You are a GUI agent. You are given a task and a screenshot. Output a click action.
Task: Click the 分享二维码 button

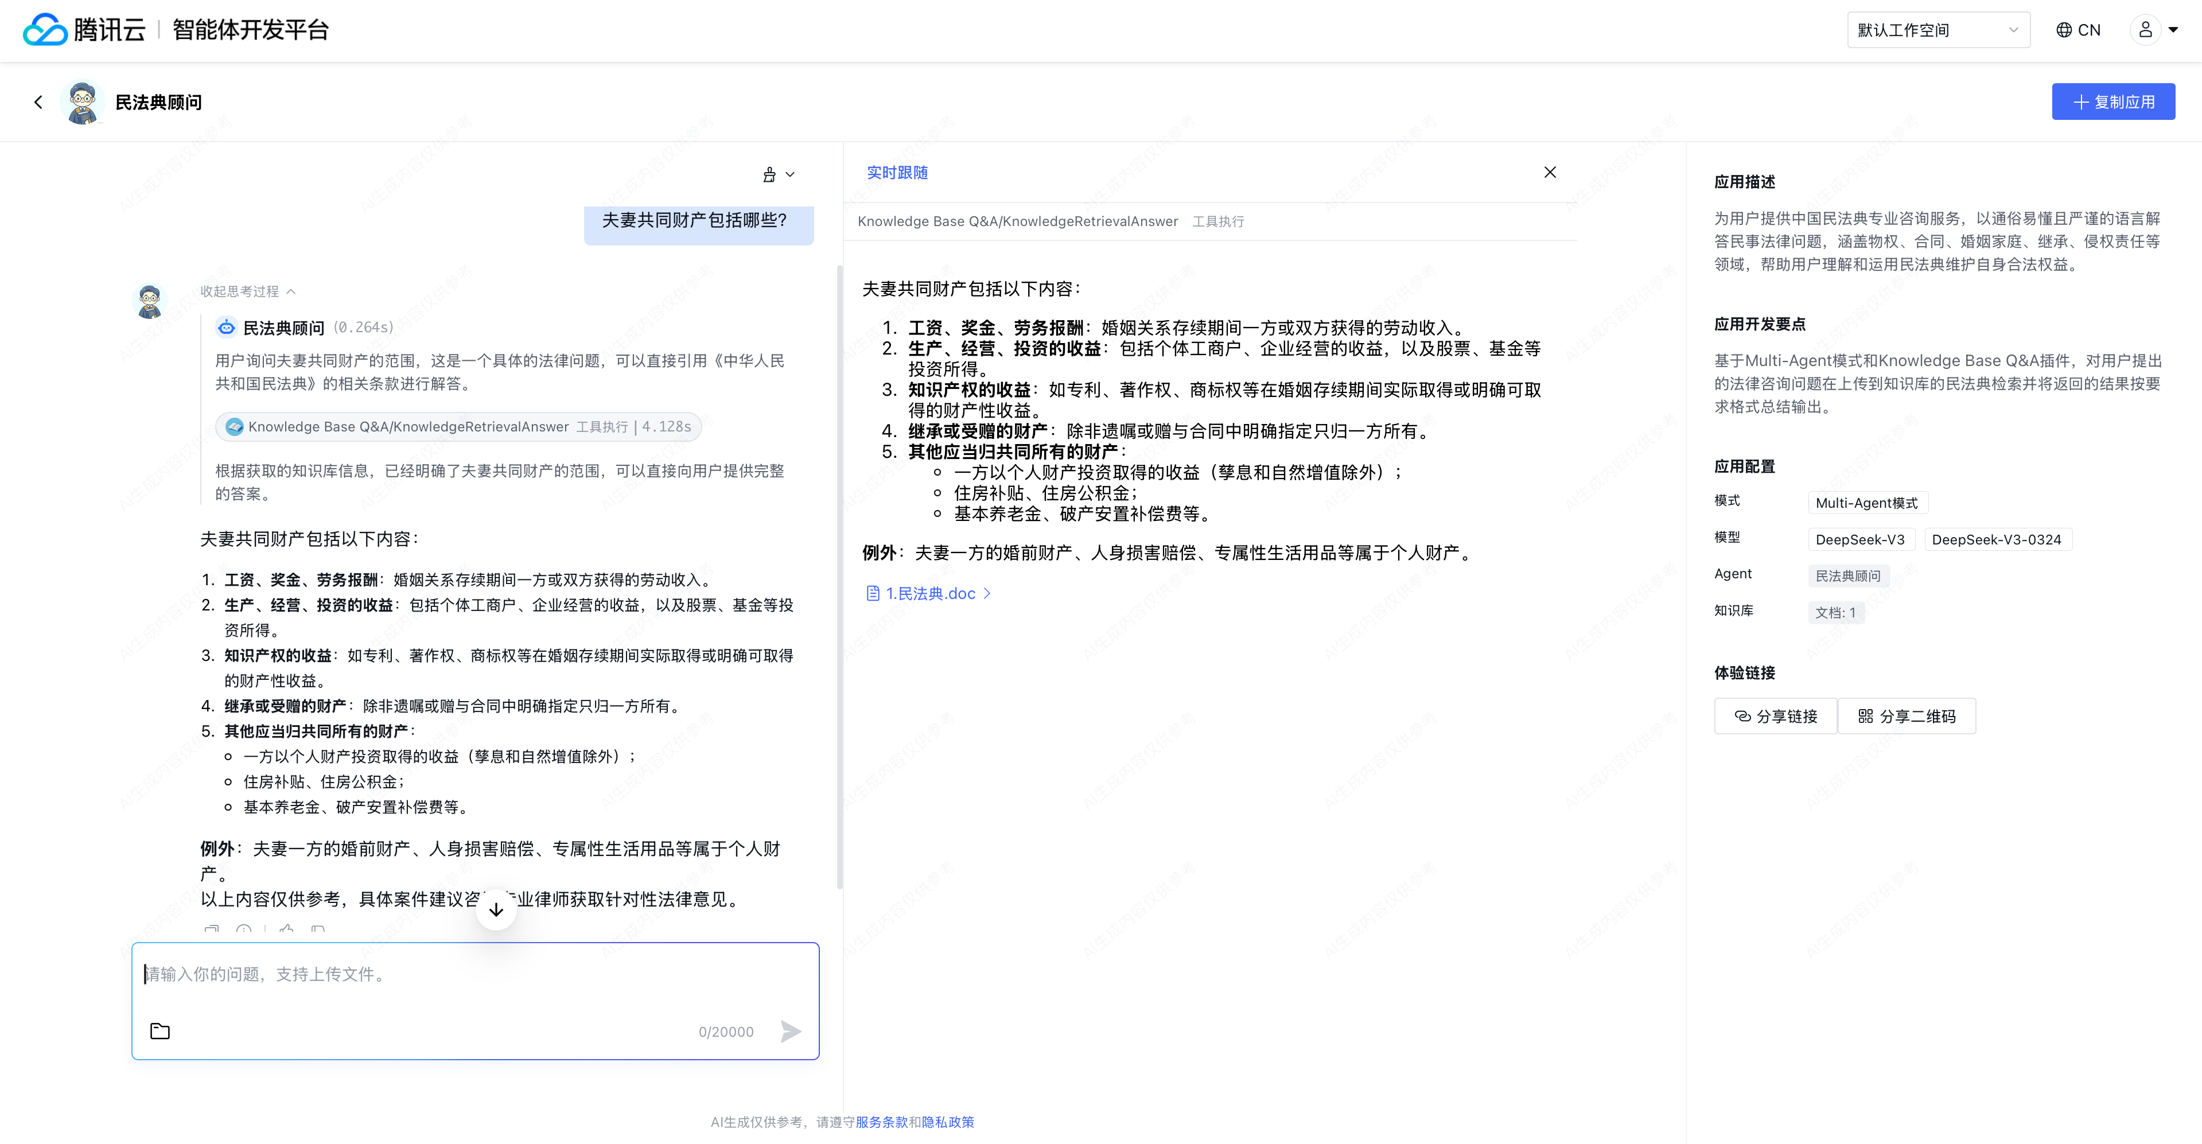[x=1906, y=717]
